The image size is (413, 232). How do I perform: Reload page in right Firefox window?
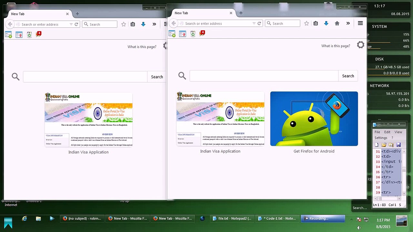point(259,24)
